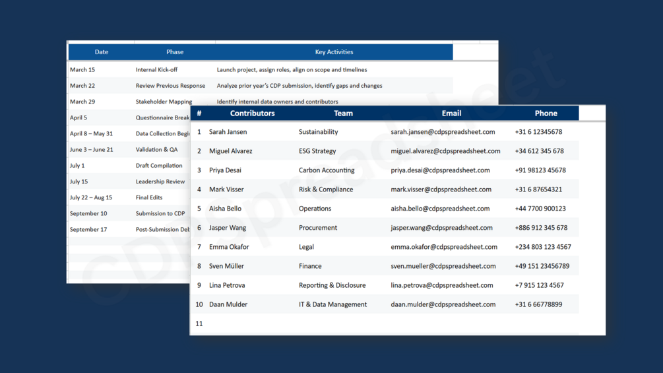The image size is (663, 373).
Task: Click the March 29 date cell
Action: point(82,102)
